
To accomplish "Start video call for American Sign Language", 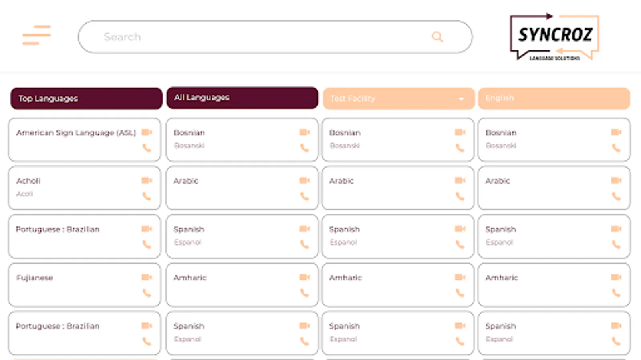I will point(147,132).
